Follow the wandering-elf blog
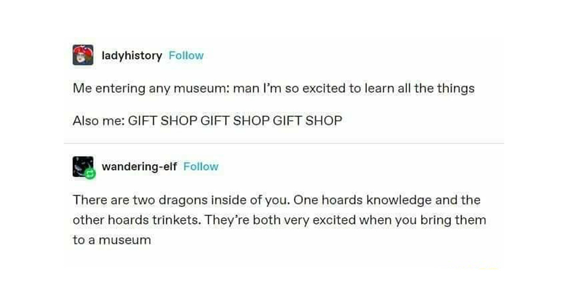This screenshot has width=568, height=306. point(201,167)
